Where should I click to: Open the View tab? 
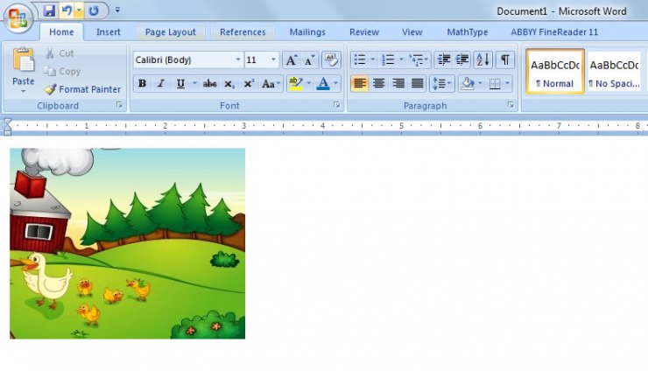(x=412, y=31)
